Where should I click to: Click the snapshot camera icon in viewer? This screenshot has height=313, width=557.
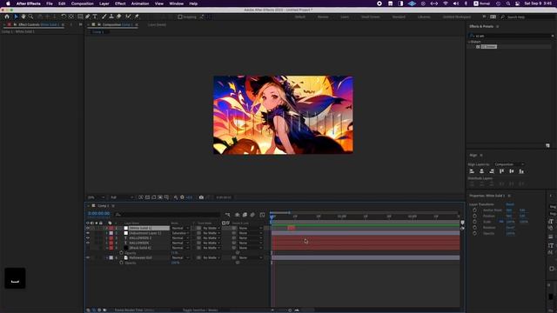201,197
